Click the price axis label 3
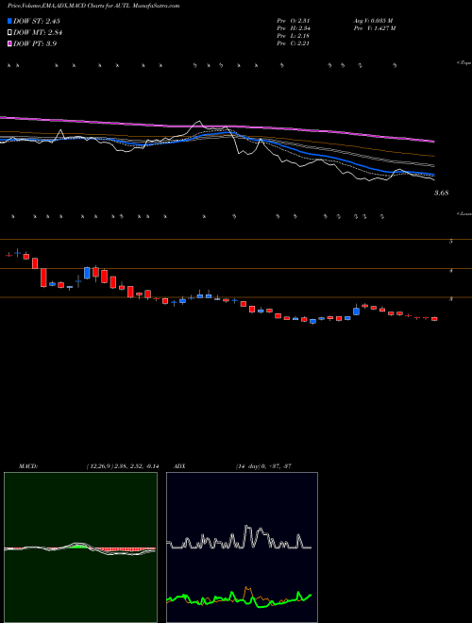The height and width of the screenshot is (623, 472). pos(451,299)
